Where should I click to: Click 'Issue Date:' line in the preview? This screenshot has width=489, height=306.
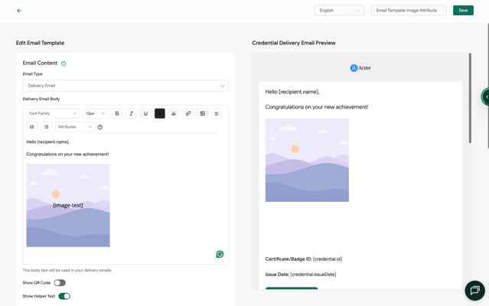301,274
